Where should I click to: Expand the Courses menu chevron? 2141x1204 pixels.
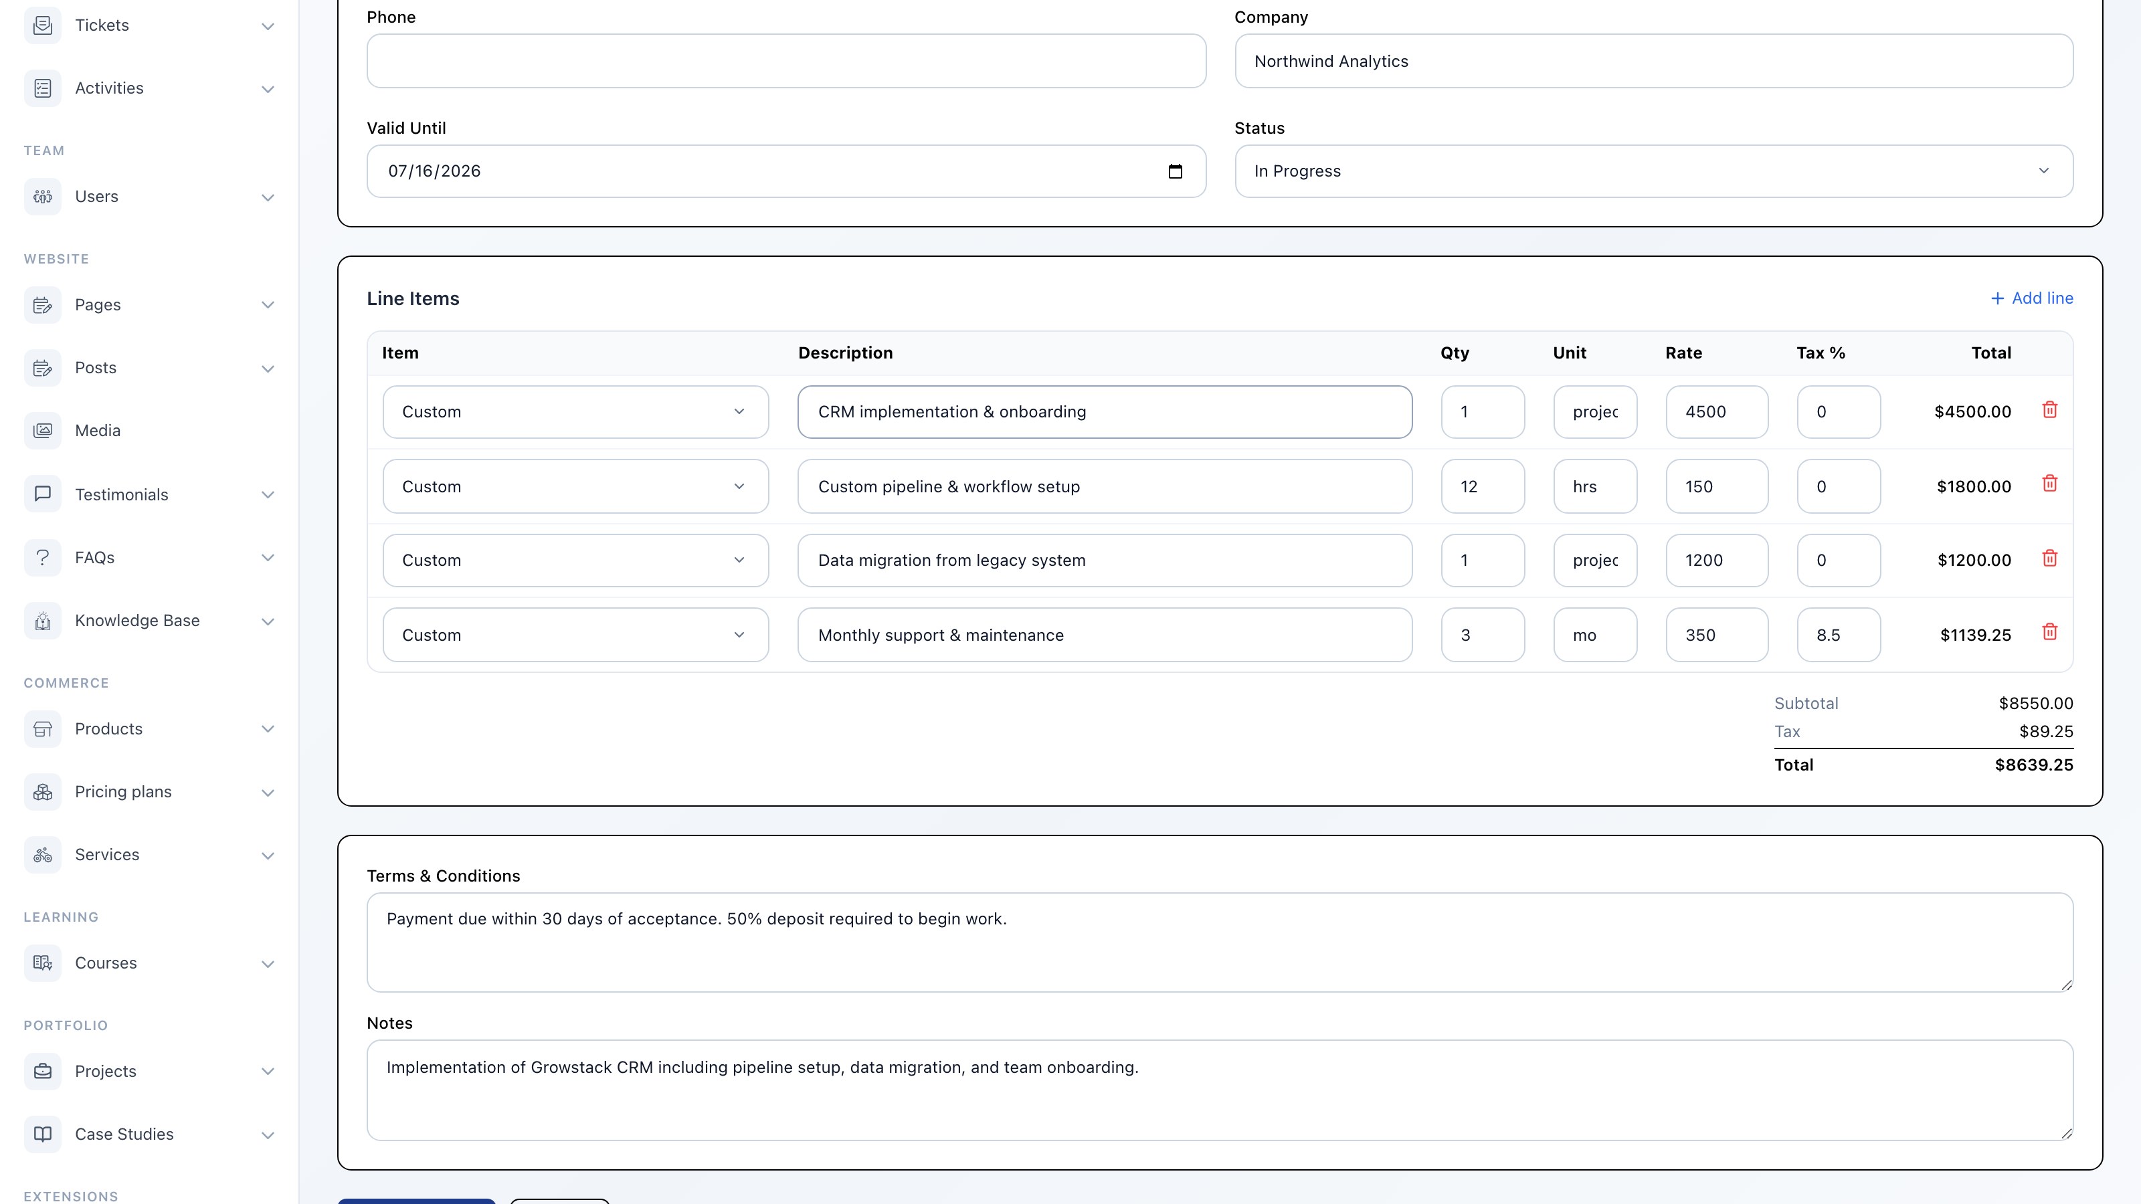point(268,964)
